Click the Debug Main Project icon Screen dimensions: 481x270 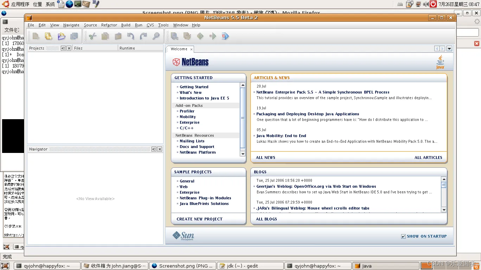225,36
